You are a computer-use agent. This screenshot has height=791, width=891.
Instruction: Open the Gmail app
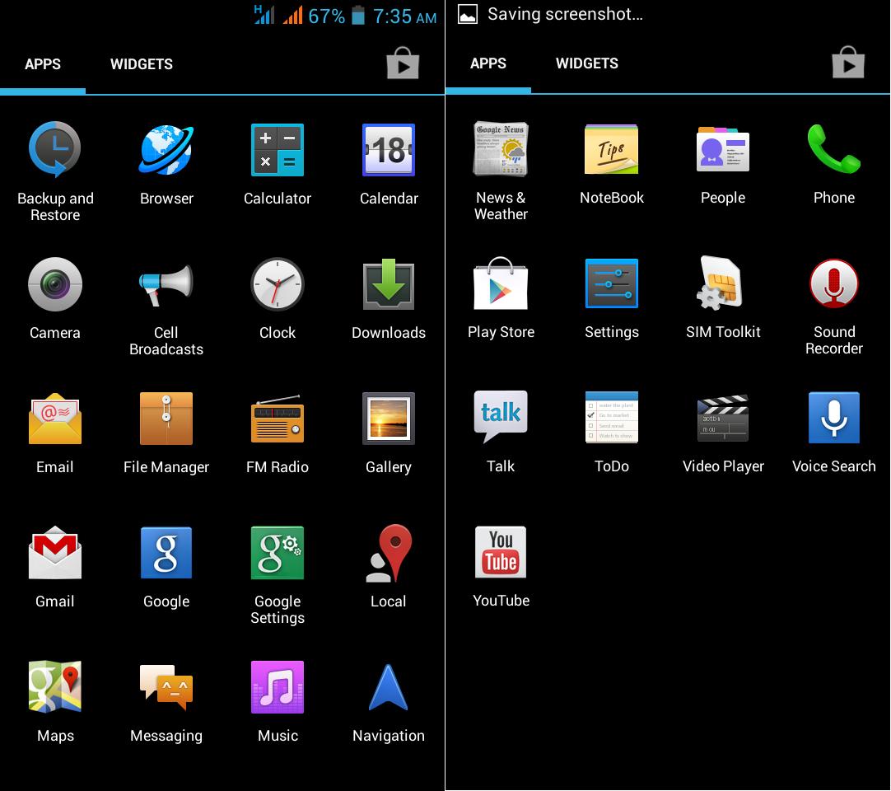coord(55,553)
